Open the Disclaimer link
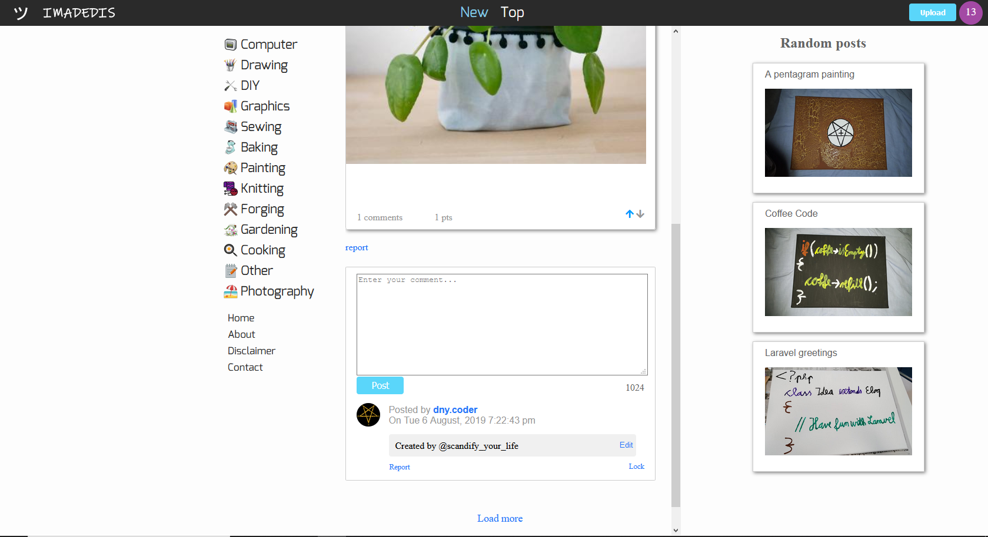This screenshot has width=988, height=537. click(x=252, y=351)
